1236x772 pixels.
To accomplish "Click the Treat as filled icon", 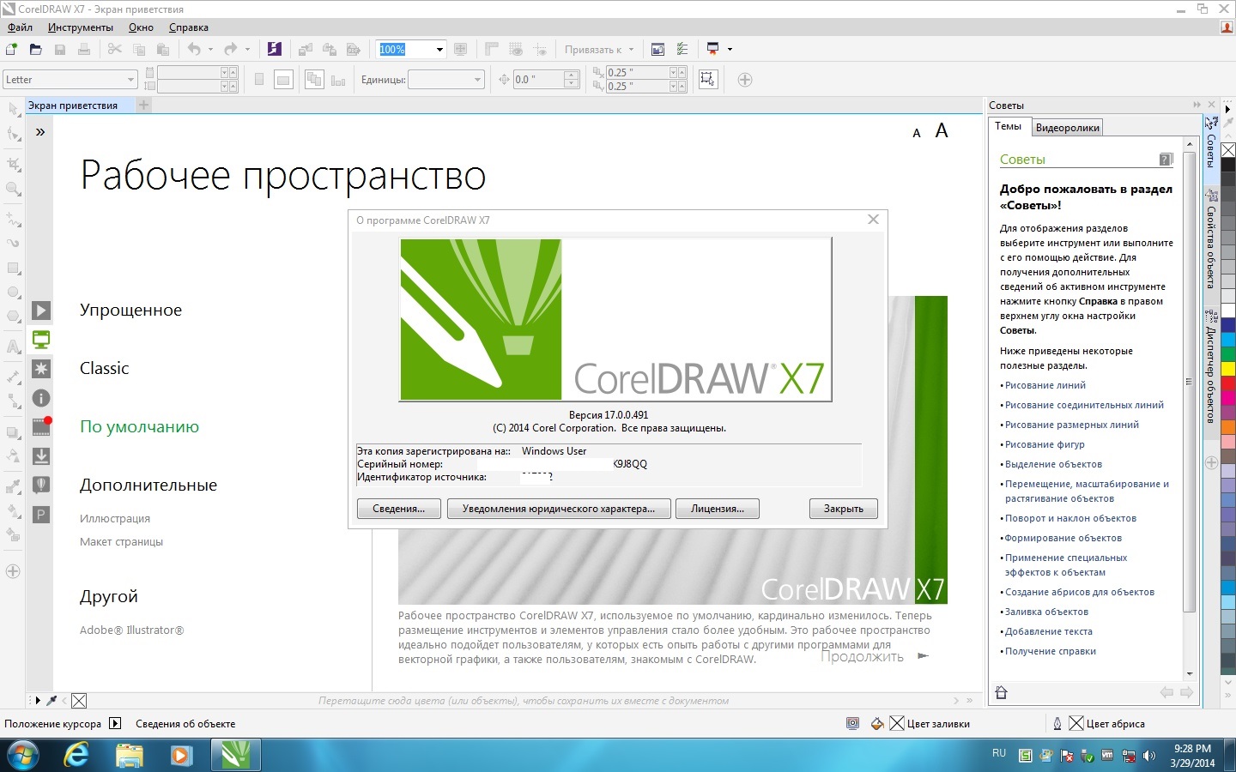I will 707,80.
